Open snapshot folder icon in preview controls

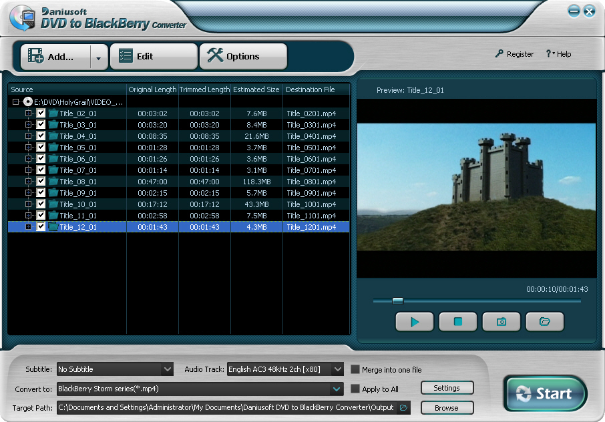point(544,322)
